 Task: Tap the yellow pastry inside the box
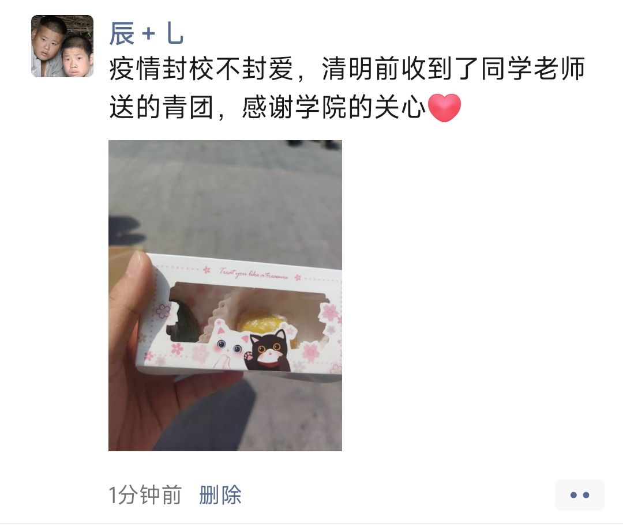click(258, 324)
